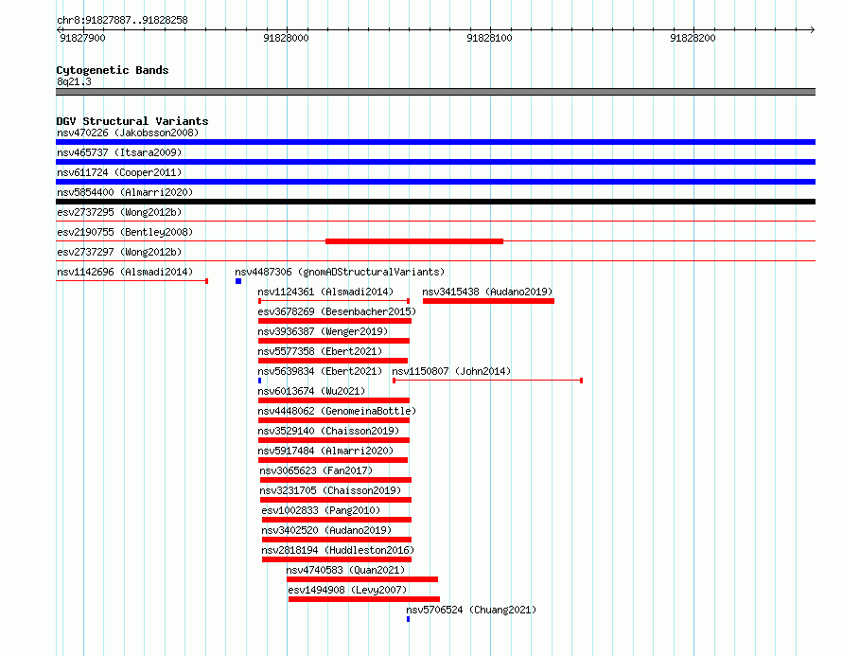Click thin red line for nsv1150807 (John2014)
The image size is (842, 656).
[x=488, y=381]
